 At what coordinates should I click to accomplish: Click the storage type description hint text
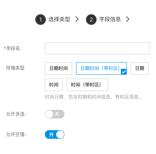point(93,97)
